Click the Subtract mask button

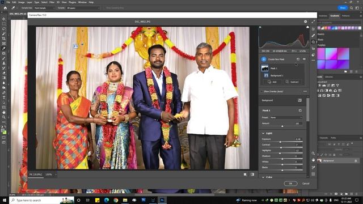[292, 82]
